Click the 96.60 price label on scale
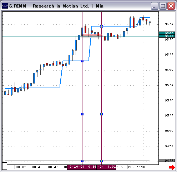 pyautogui.click(x=167, y=33)
